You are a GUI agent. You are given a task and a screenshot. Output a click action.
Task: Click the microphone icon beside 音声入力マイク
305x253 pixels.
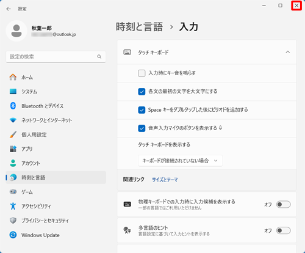click(x=220, y=128)
